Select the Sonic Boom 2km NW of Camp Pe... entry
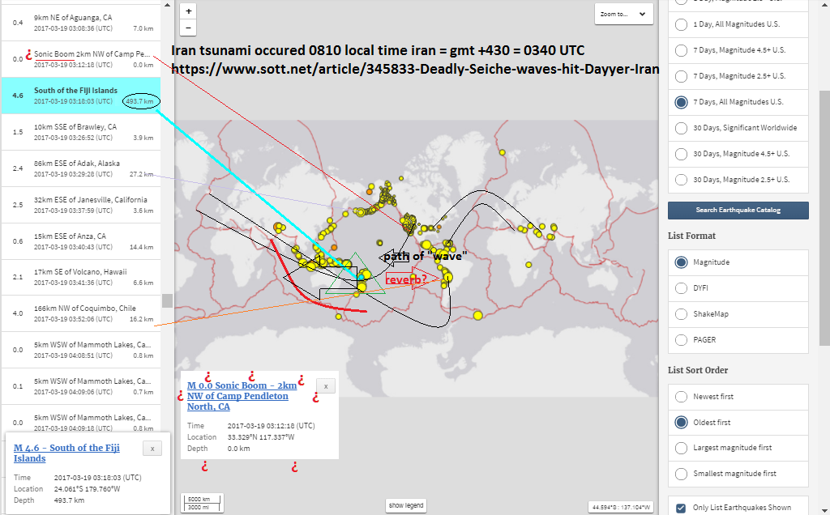This screenshot has height=515, width=830. pyautogui.click(x=81, y=59)
